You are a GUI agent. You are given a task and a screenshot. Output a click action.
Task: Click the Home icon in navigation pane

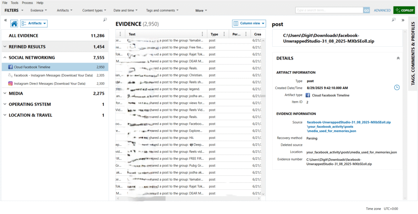click(14, 24)
